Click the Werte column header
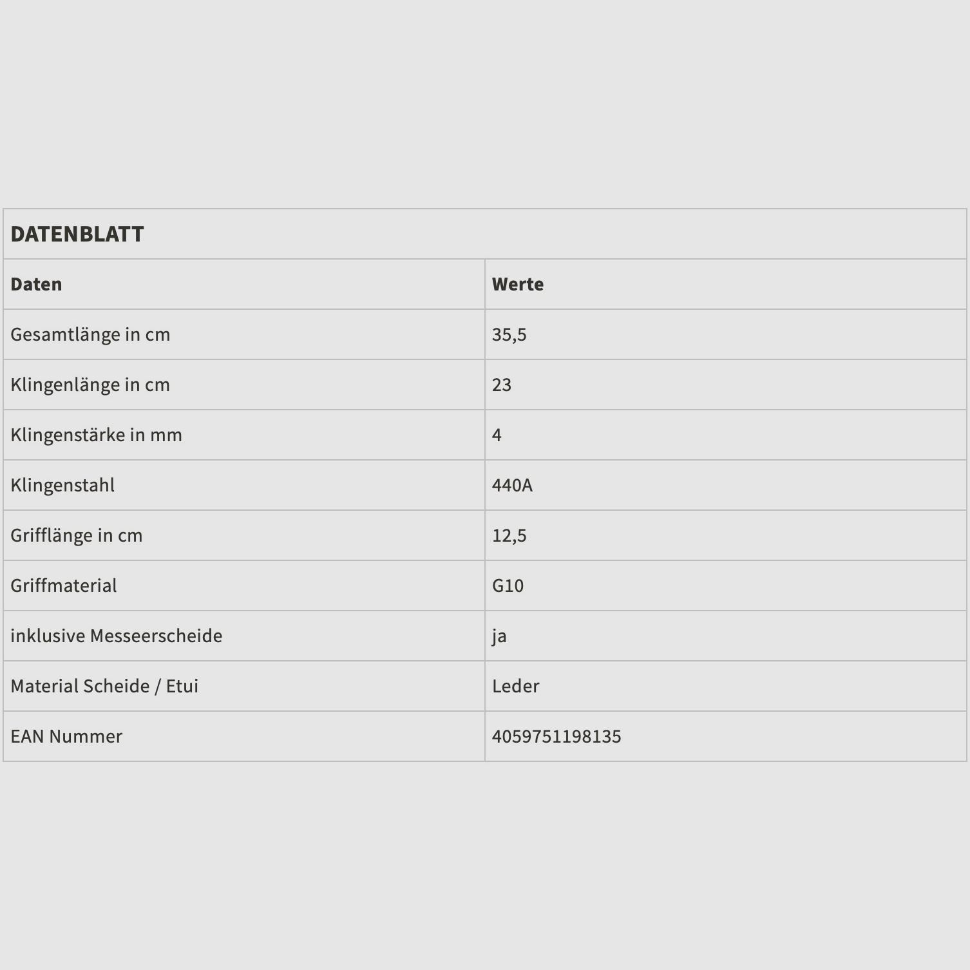The height and width of the screenshot is (970, 970). (517, 284)
